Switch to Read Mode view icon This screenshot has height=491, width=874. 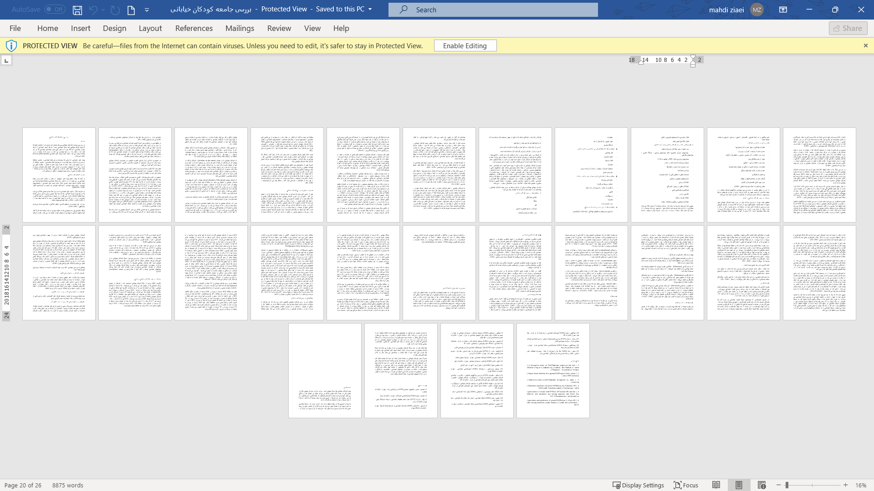pos(716,485)
